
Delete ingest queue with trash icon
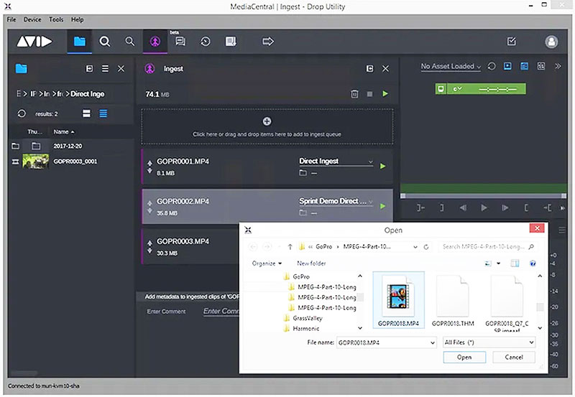tap(354, 94)
